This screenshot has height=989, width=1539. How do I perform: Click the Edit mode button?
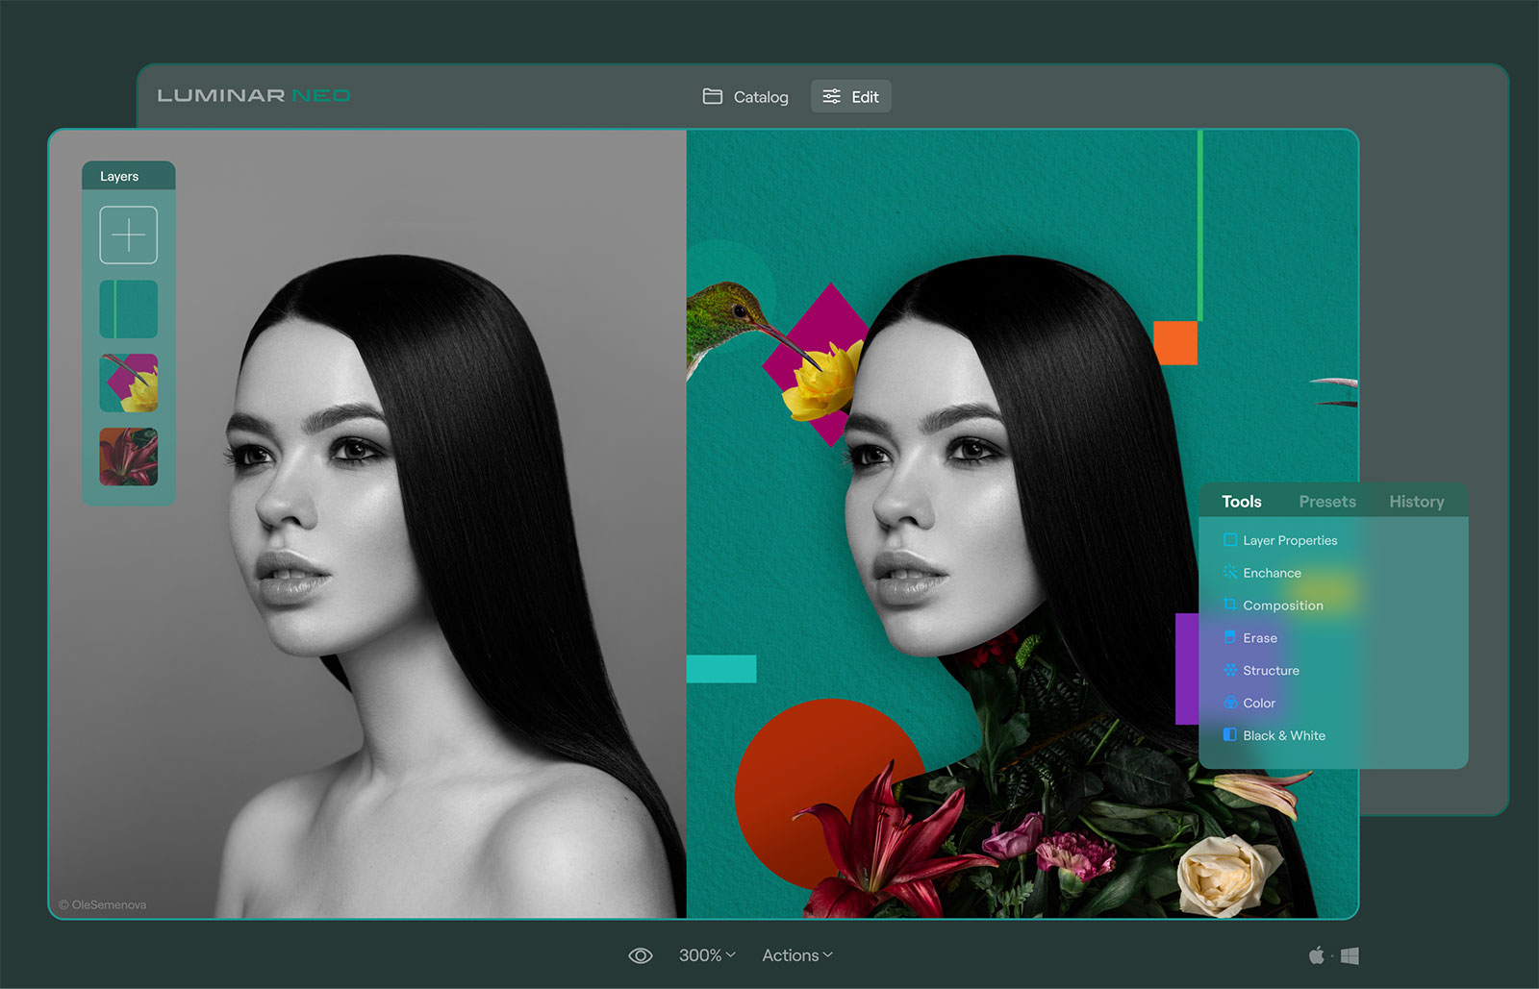[x=851, y=97]
